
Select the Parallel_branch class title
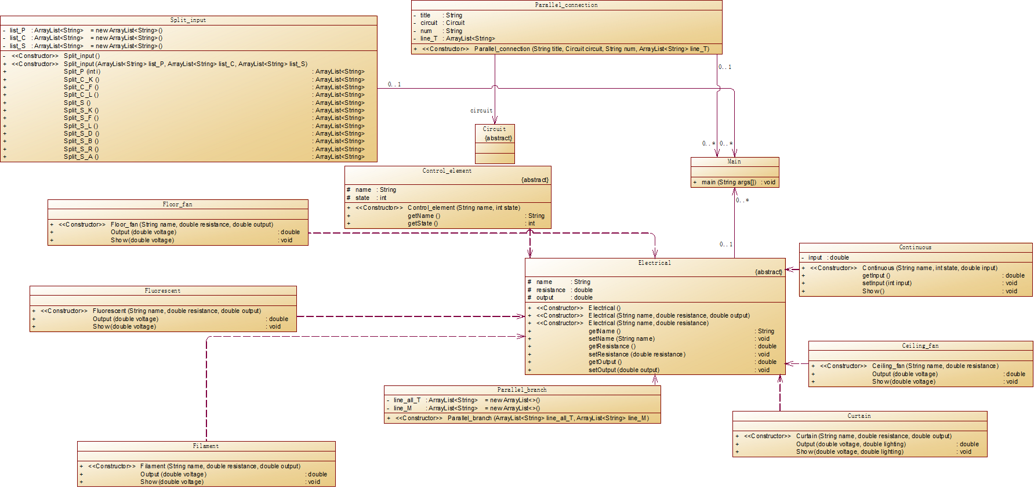point(522,390)
